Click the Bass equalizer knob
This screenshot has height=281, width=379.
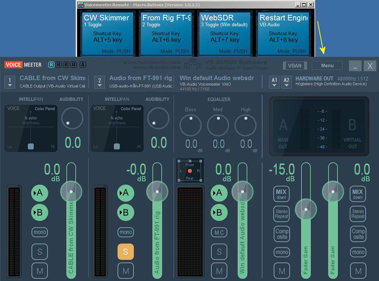[191, 125]
